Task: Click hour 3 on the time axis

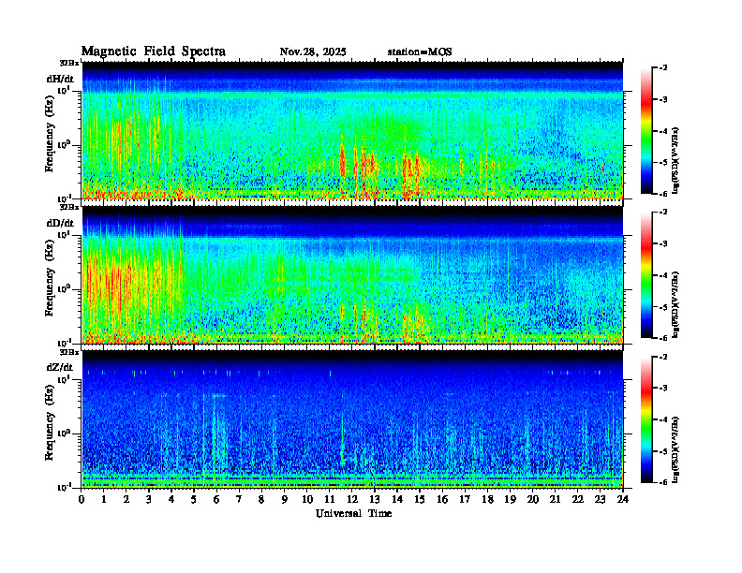Action: [149, 499]
